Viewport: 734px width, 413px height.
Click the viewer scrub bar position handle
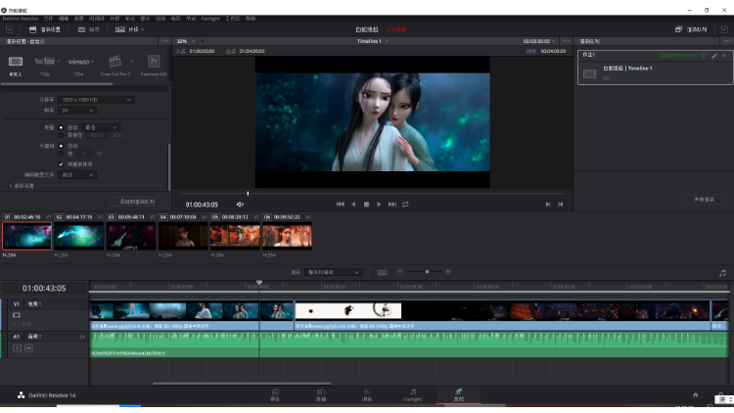(x=249, y=193)
